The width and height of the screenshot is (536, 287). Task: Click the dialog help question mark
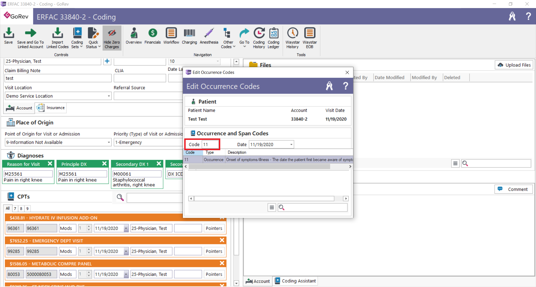(345, 86)
